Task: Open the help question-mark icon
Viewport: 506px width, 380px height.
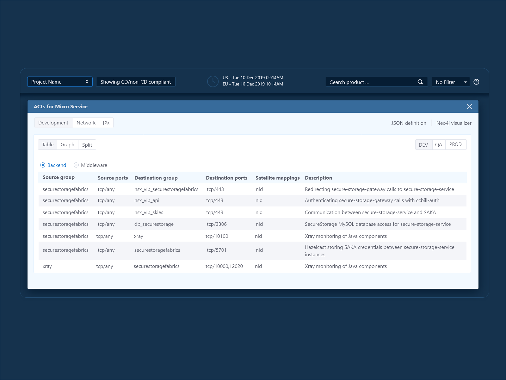Action: 477,82
